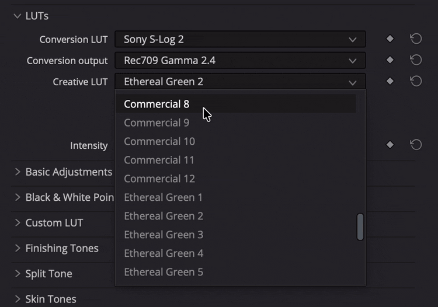Viewport: 438px width, 307px height.
Task: Click the Conversion LUT label
Action: [74, 39]
